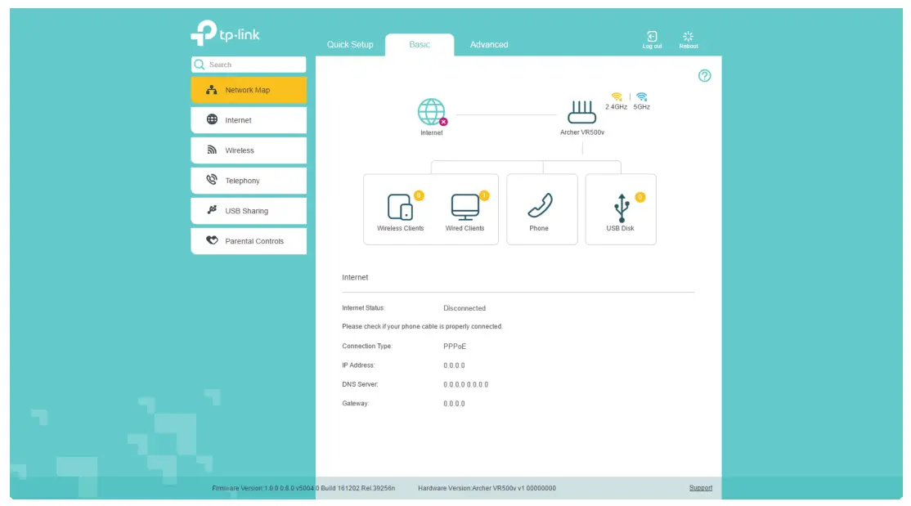The image size is (911, 506).
Task: Click the Network Map sidebar icon
Action: [x=212, y=89]
